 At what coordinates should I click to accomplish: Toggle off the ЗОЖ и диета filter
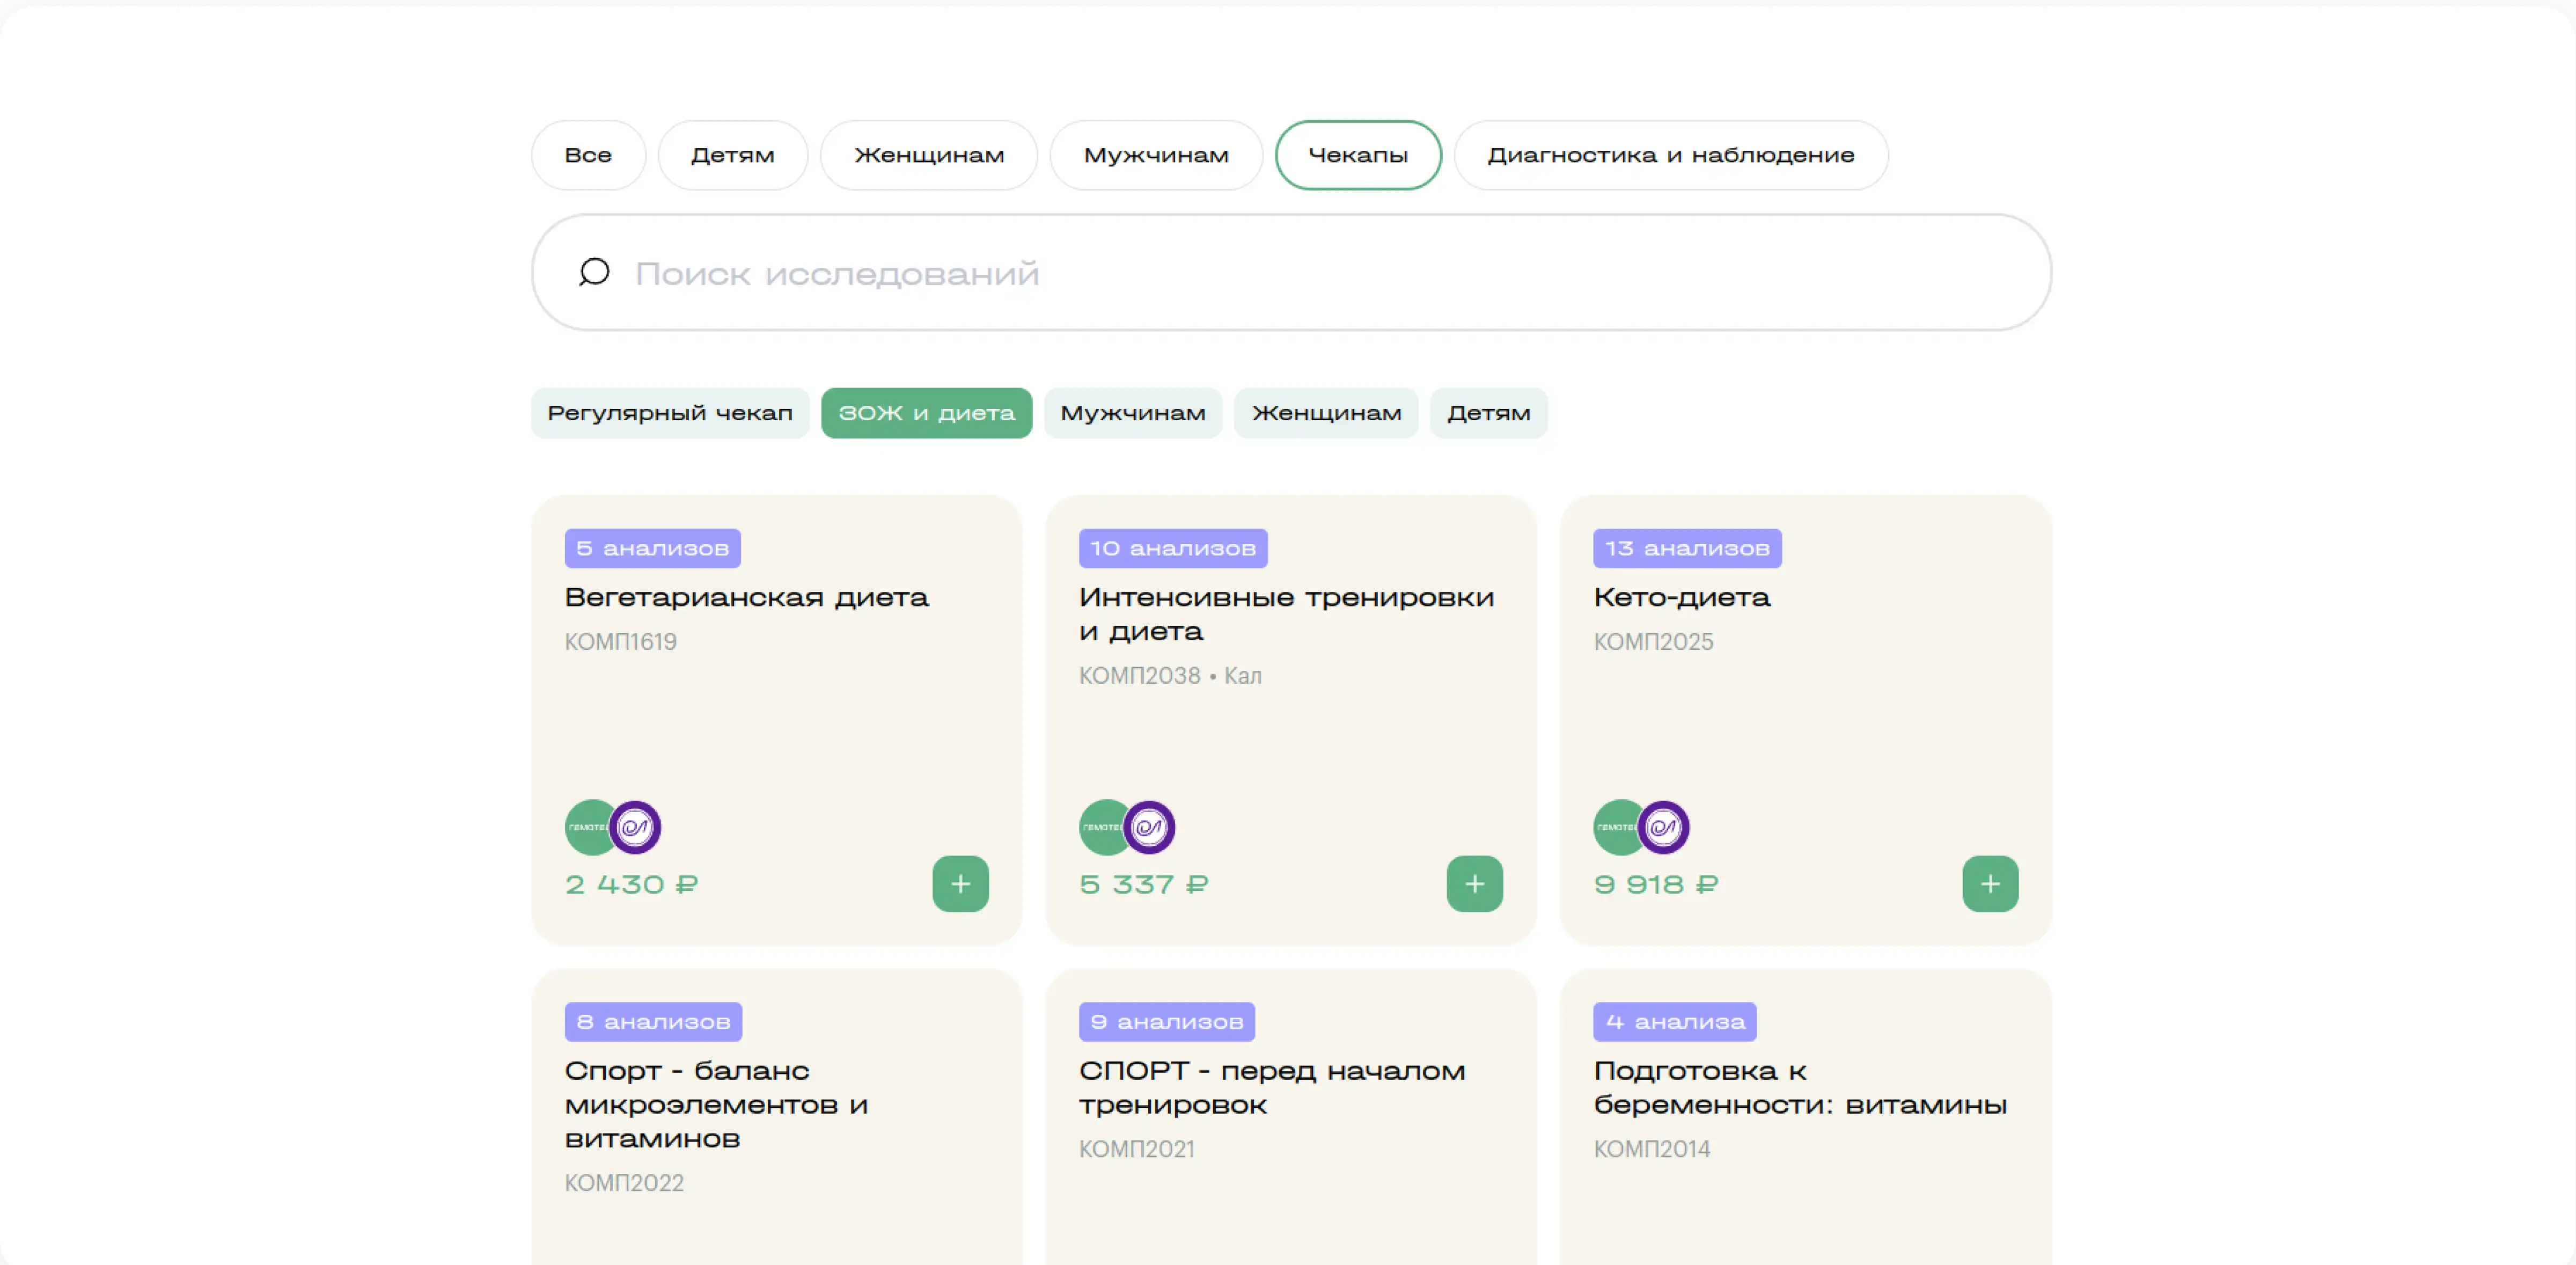(x=925, y=412)
